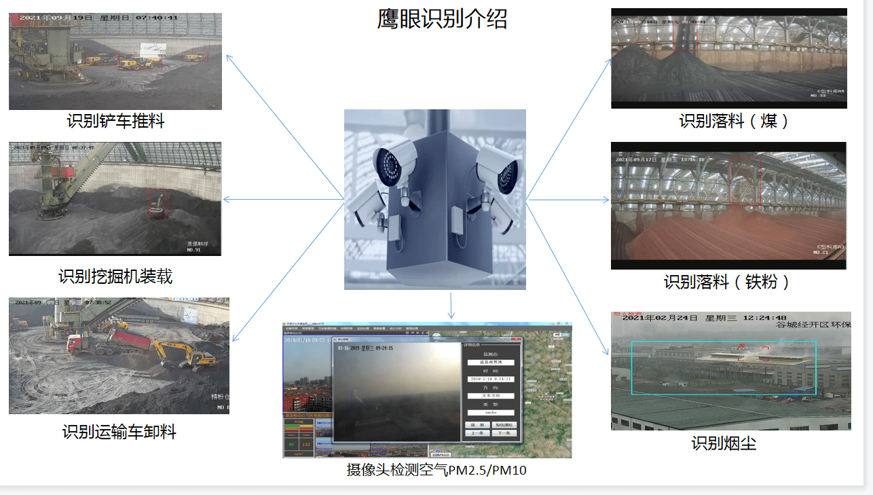Screen dimensions: 873x495
Task: Close the smoke alarm detail dialog
Action: (517, 339)
